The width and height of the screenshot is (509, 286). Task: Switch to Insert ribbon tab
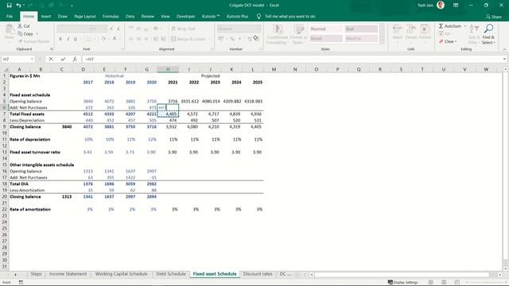coord(46,16)
